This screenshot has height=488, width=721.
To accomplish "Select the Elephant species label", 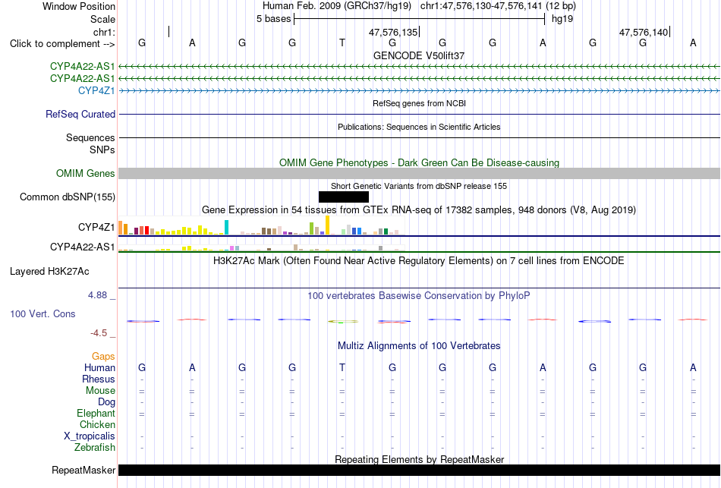I will point(96,413).
